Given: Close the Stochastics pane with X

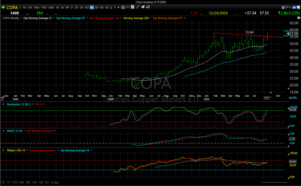Looking at the screenshot, I should click(3, 104).
